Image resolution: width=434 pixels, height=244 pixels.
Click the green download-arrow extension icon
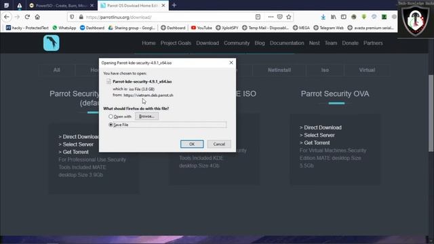pos(363,17)
